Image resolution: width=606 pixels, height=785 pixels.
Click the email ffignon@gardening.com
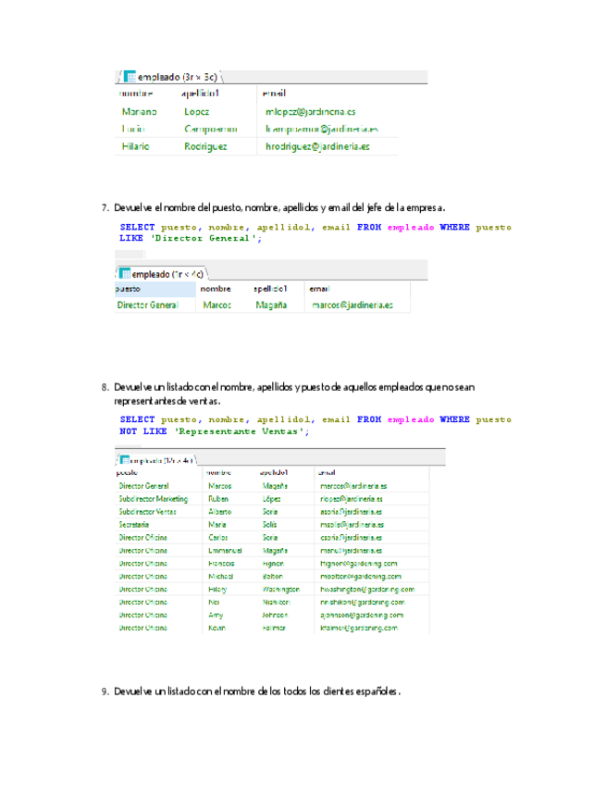(359, 563)
